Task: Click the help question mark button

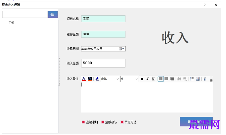Action: click(x=205, y=5)
